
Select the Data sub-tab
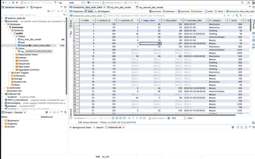click(x=89, y=11)
